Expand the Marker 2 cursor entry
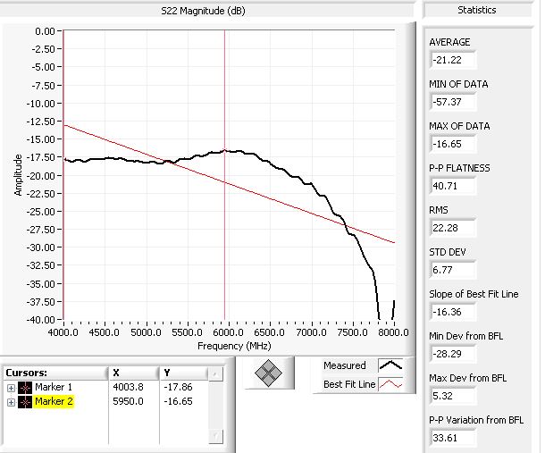 11,402
